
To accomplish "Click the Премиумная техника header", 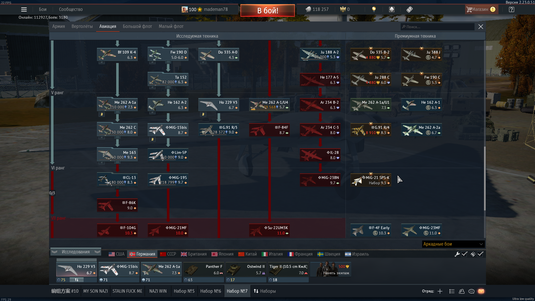I will tap(415, 36).
